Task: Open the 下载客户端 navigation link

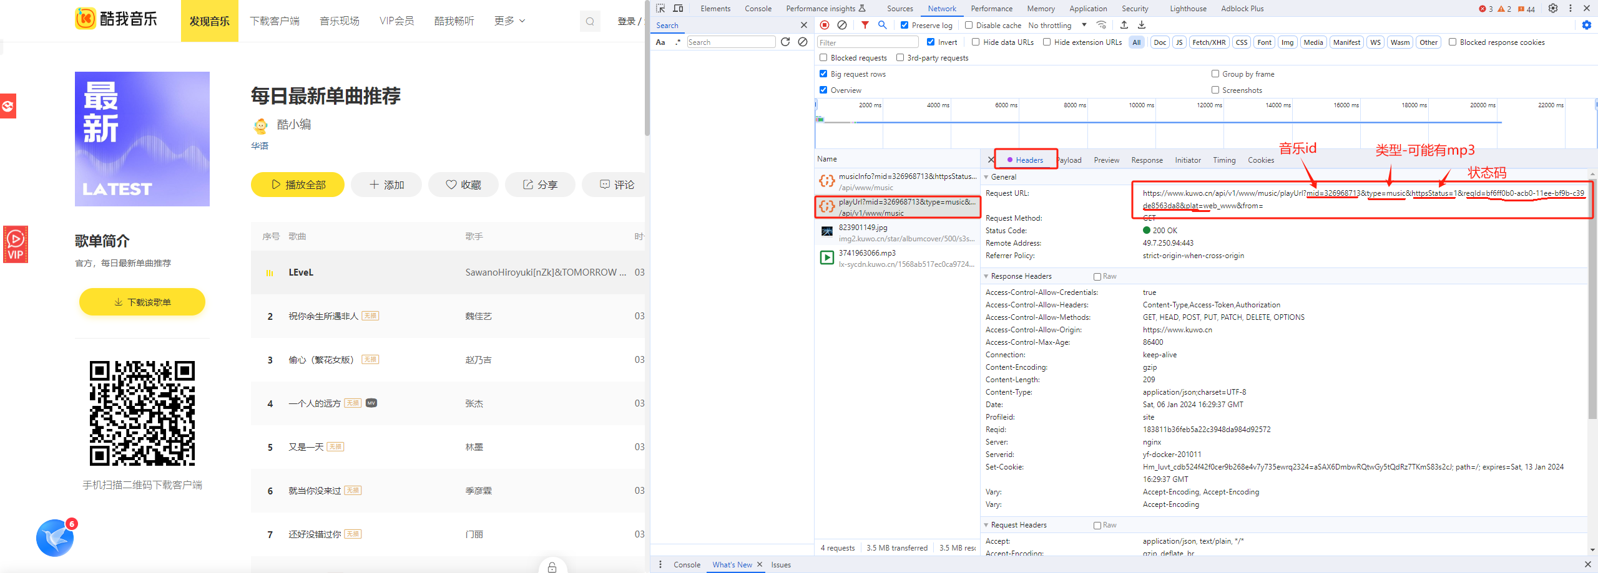Action: (x=275, y=21)
